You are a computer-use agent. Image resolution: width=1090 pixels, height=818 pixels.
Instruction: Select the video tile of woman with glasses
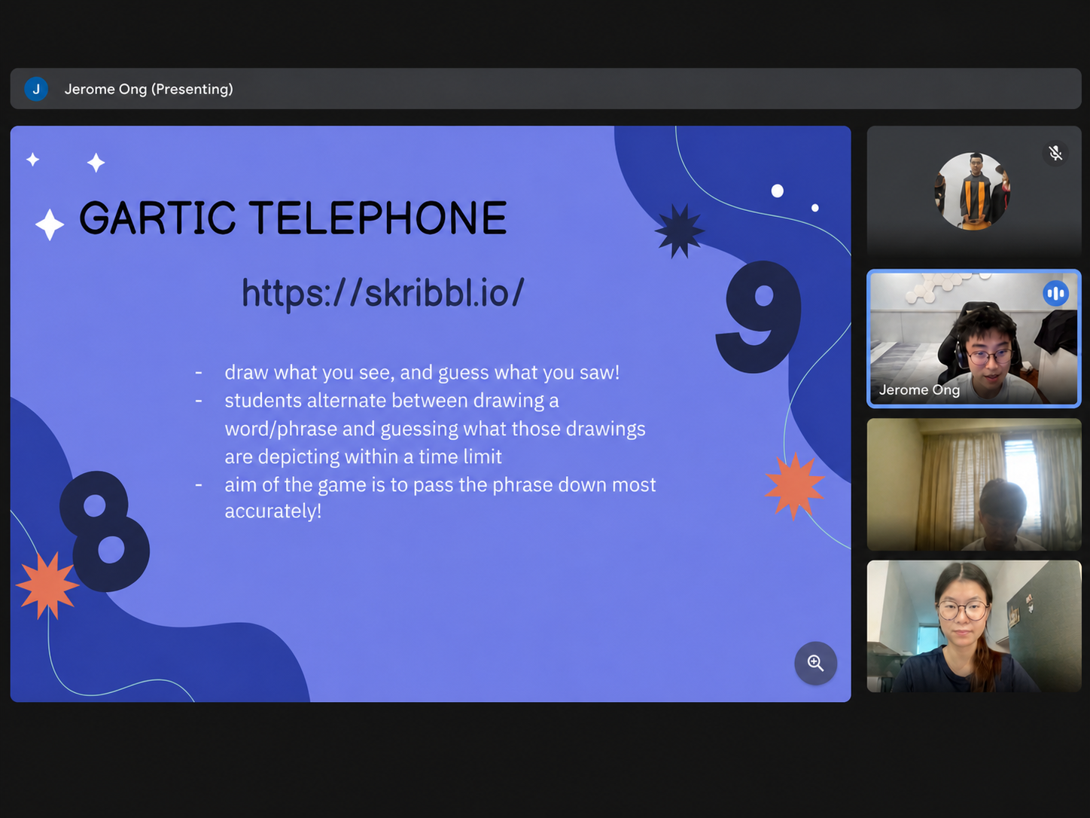coord(973,626)
